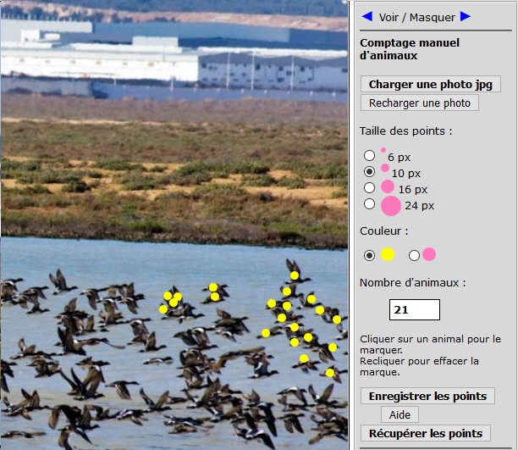Click the pink color swatch circle

coord(429,254)
